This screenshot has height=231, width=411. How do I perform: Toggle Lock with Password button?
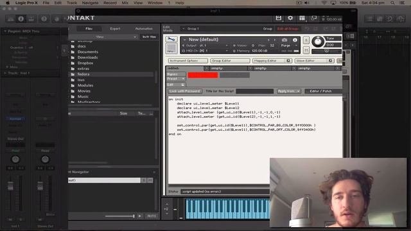185,91
